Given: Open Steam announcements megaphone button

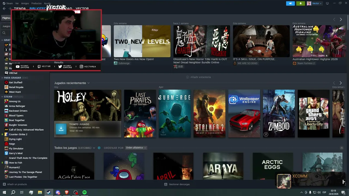Looking at the screenshot, I should pos(290,3).
